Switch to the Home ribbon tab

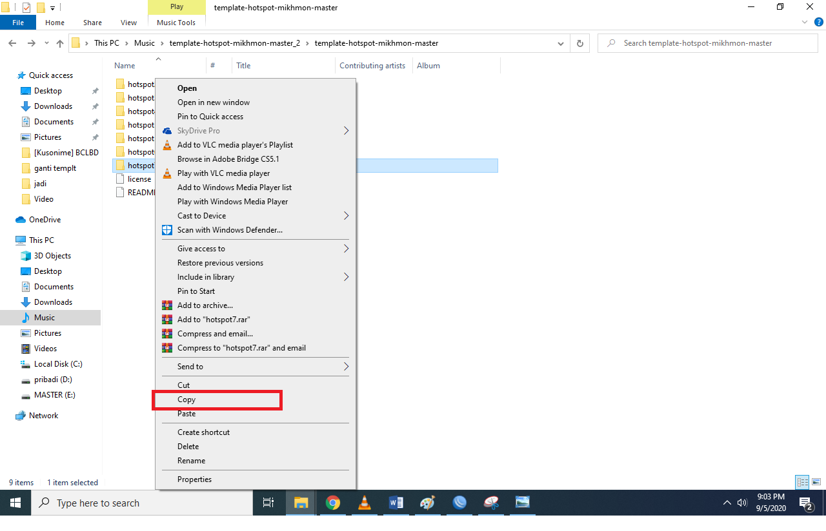click(55, 23)
